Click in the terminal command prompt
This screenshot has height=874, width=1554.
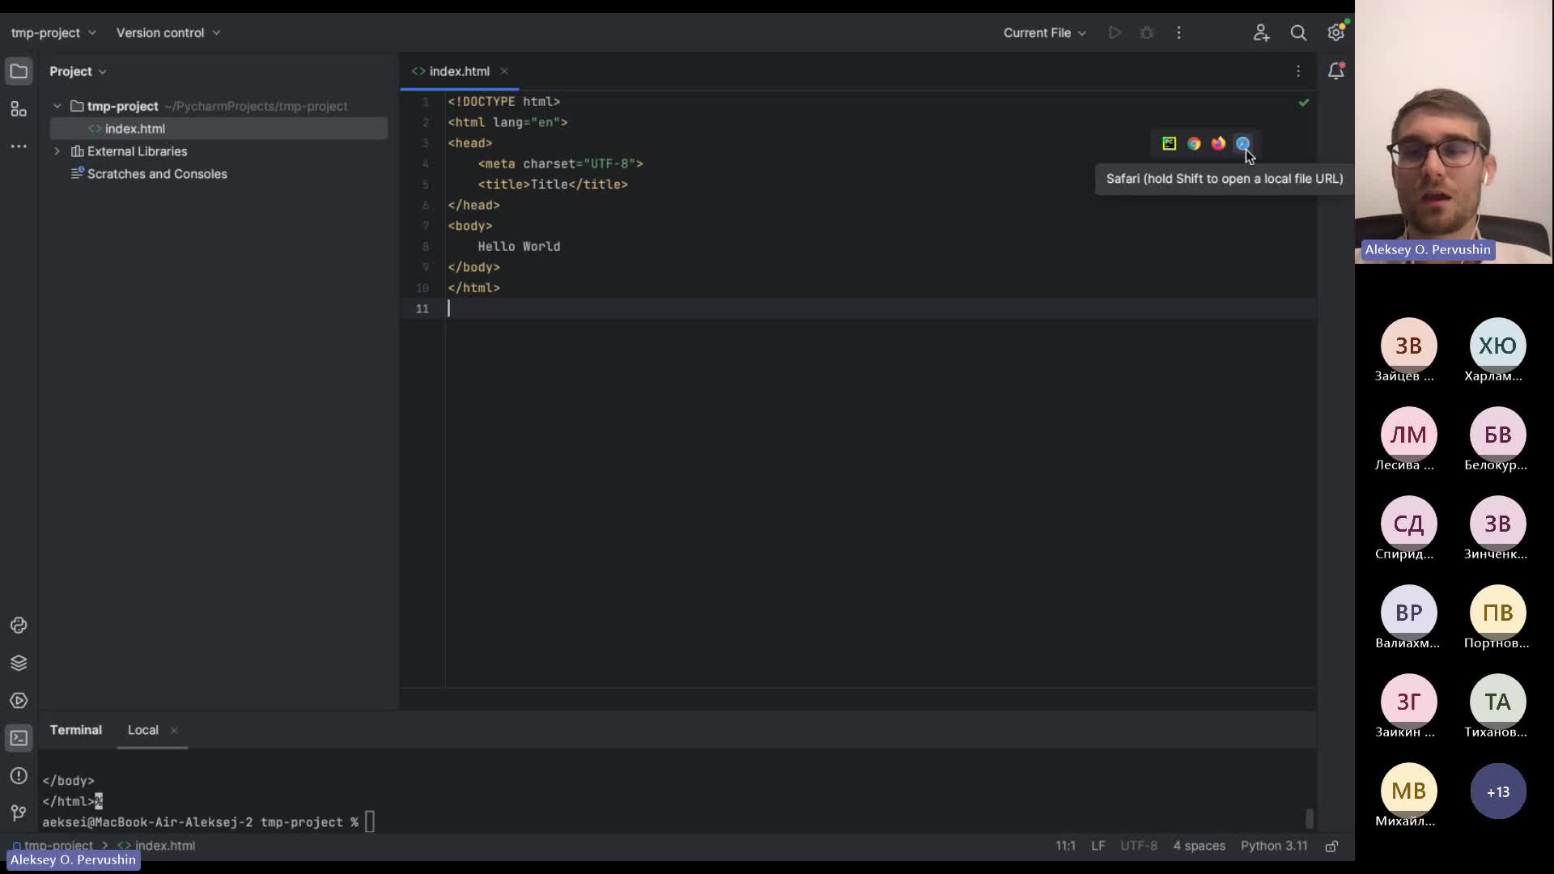pyautogui.click(x=370, y=822)
